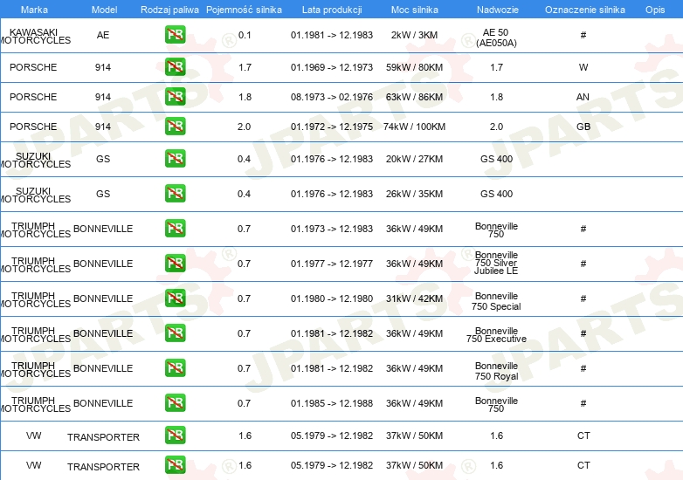
Task: Select petrol icon in Suzuki GS 20kW row
Action: coord(175,159)
